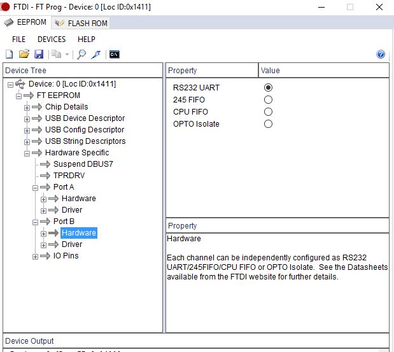394x352 pixels.
Task: Click the FLASH ROM tab icon
Action: (x=60, y=23)
